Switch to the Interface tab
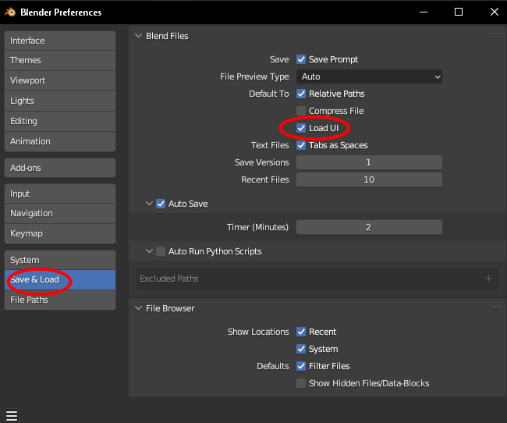This screenshot has width=507, height=423. pos(60,41)
